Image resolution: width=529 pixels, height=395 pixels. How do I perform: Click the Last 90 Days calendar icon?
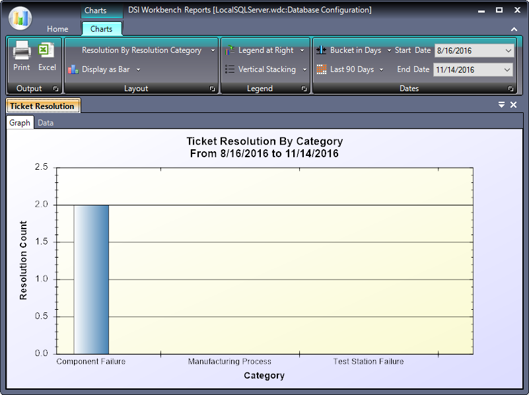[x=322, y=69]
